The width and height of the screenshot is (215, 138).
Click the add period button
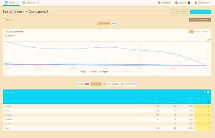(x=180, y=11)
